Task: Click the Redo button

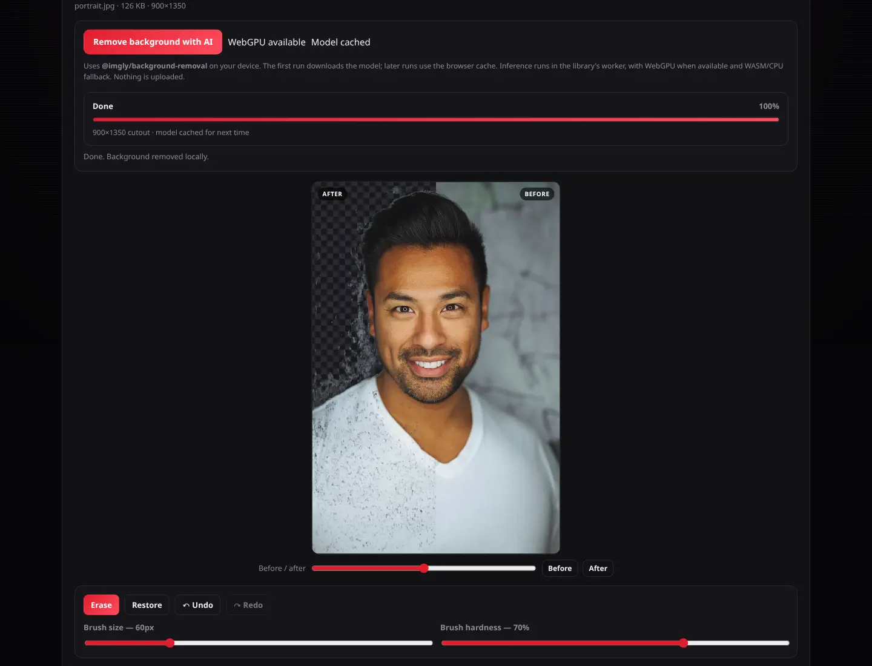Action: click(248, 605)
